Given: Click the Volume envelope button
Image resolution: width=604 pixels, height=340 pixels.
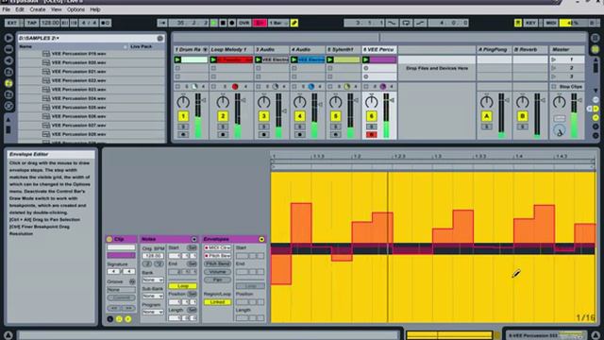Looking at the screenshot, I should tap(218, 272).
